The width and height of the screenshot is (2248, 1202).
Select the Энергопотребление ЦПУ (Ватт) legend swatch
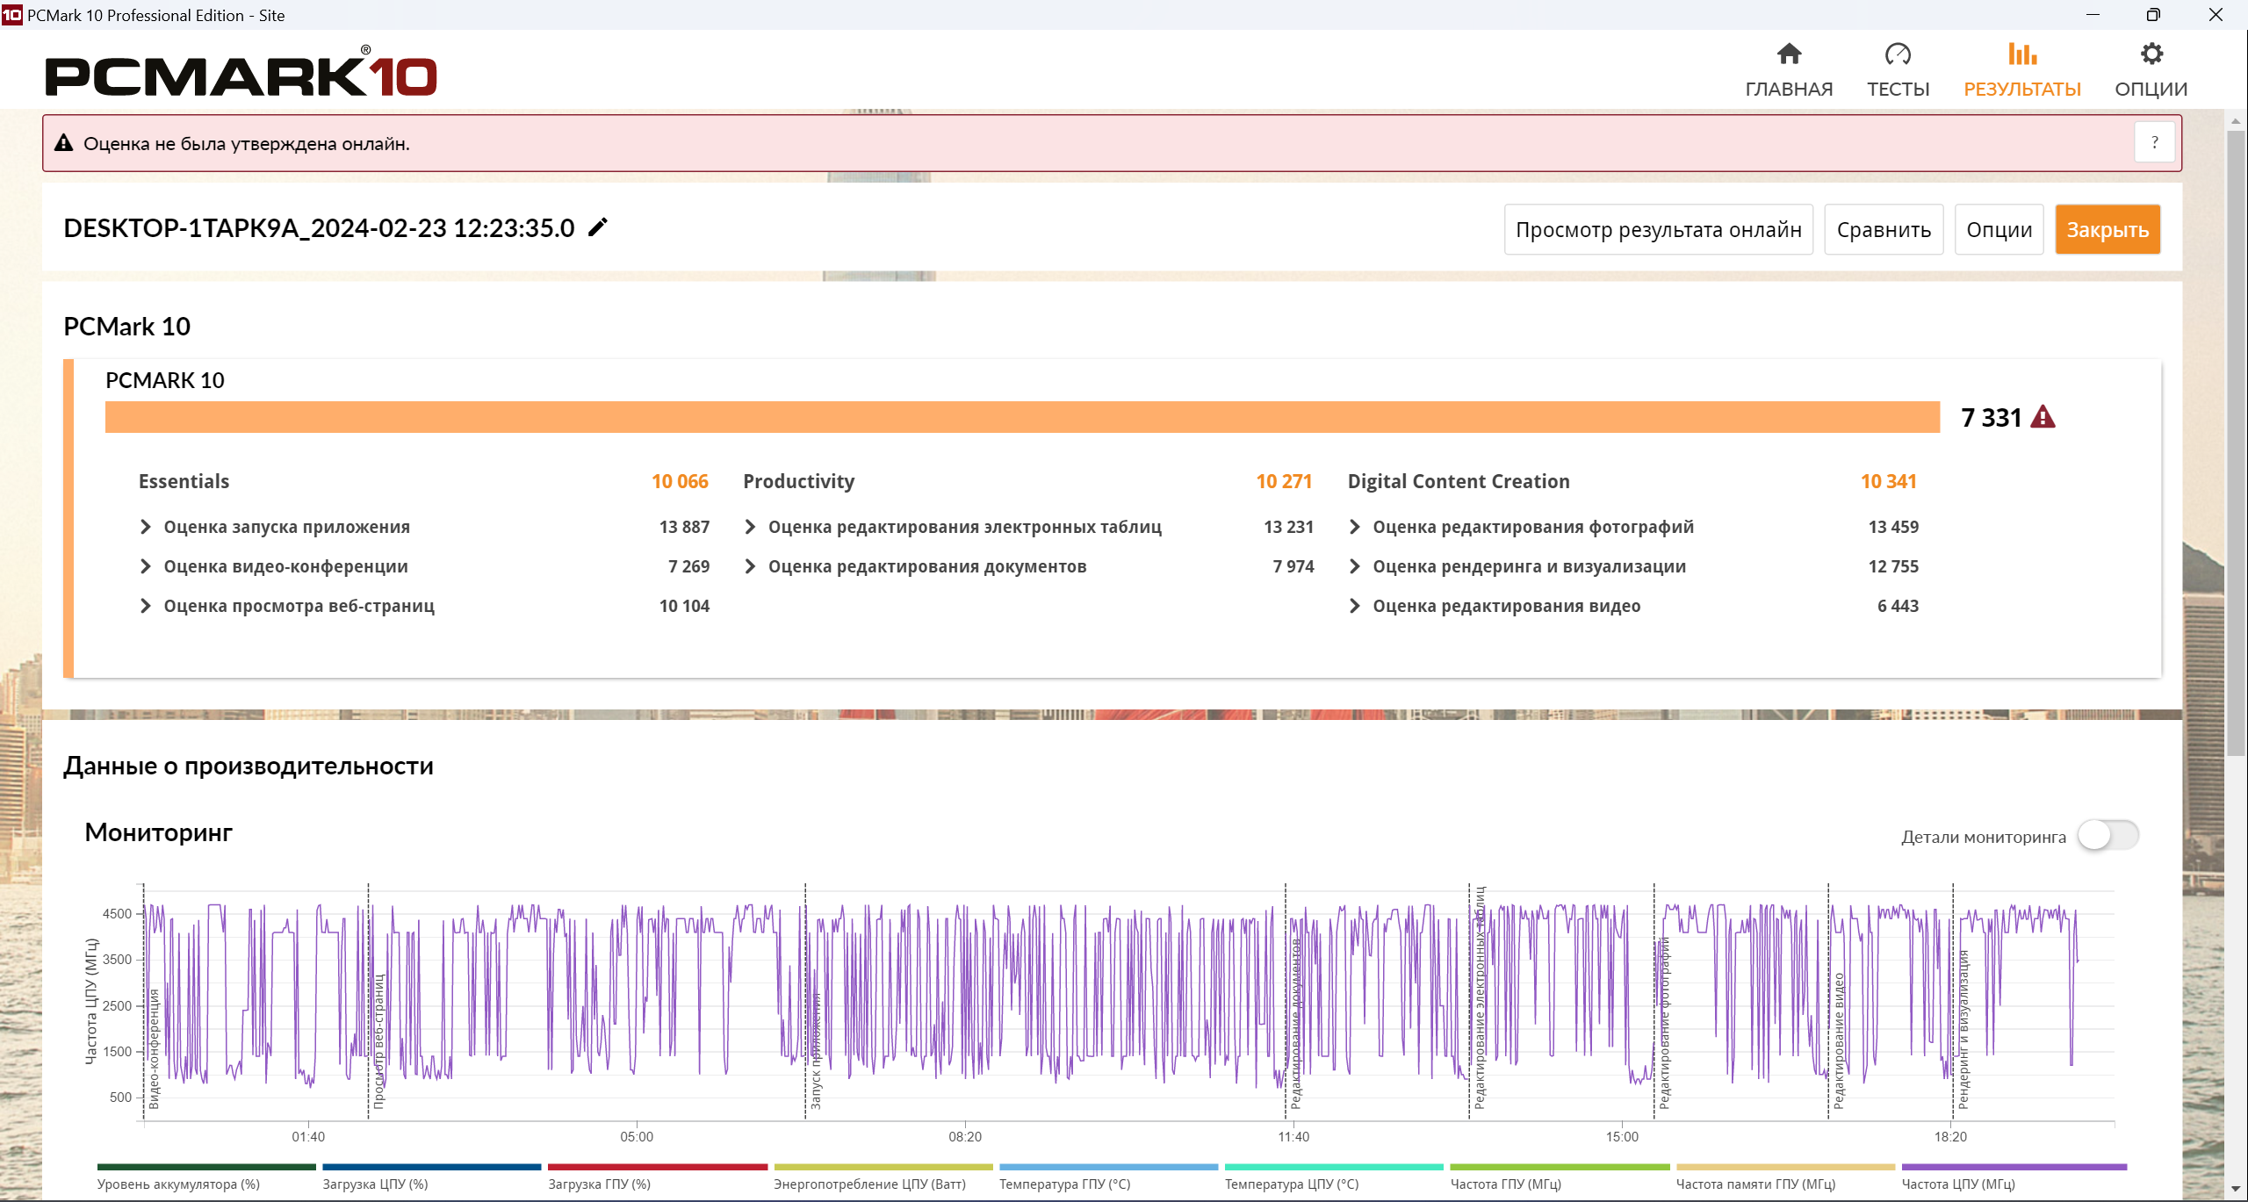point(883,1167)
